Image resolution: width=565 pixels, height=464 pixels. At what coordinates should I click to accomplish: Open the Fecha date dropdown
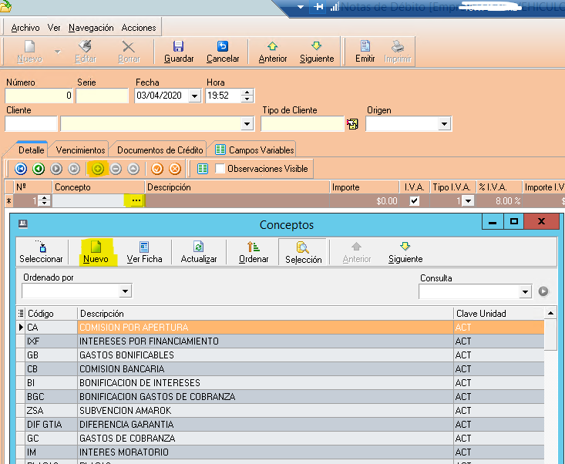tap(194, 96)
